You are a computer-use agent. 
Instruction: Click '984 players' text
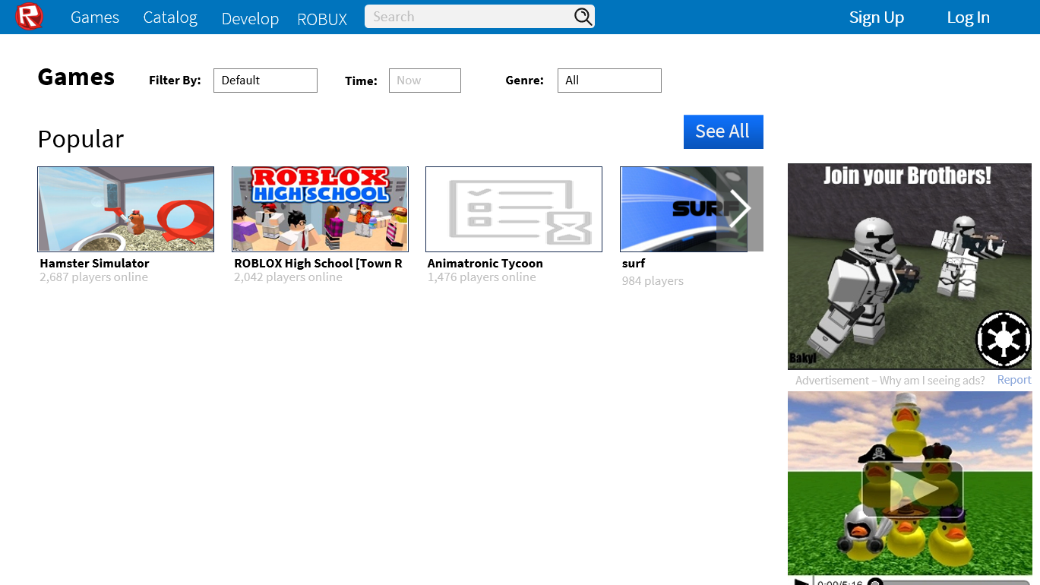pyautogui.click(x=653, y=281)
